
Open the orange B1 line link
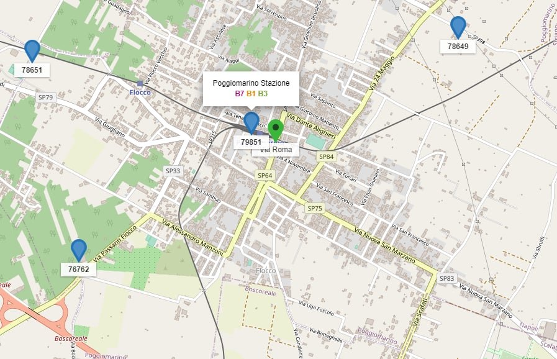point(251,94)
